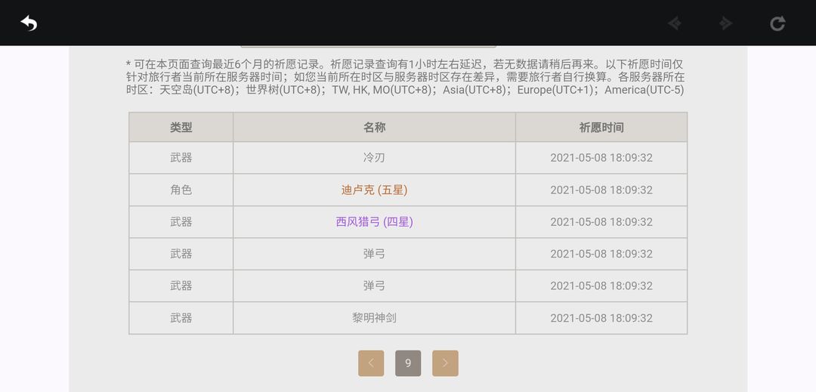The width and height of the screenshot is (816, 392).
Task: Click the refresh icon in top bar
Action: (x=777, y=23)
